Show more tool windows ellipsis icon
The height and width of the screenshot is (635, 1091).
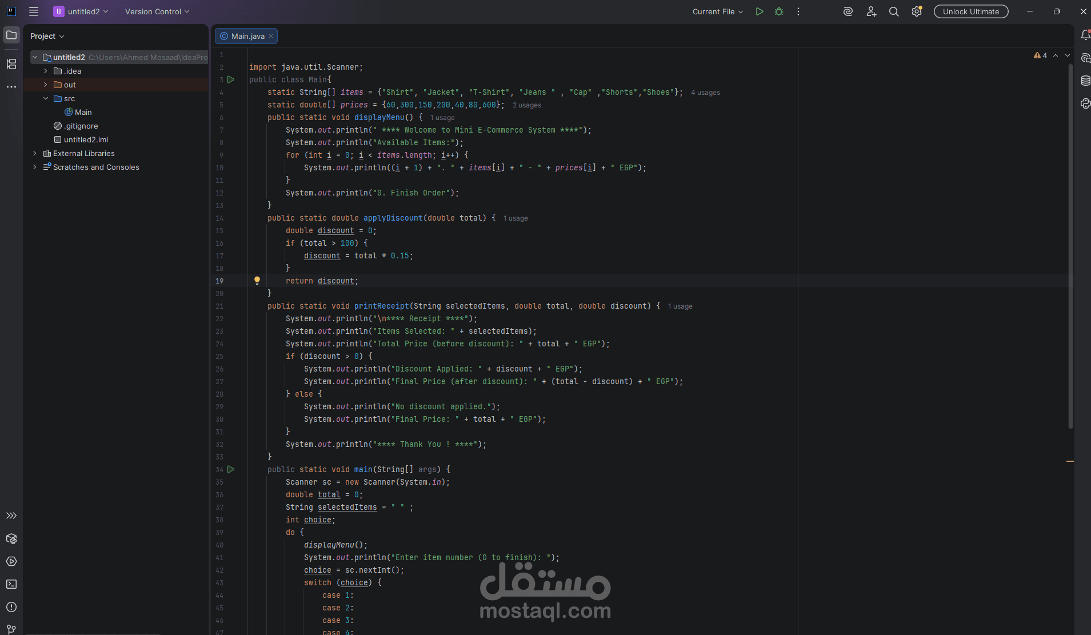pos(11,87)
